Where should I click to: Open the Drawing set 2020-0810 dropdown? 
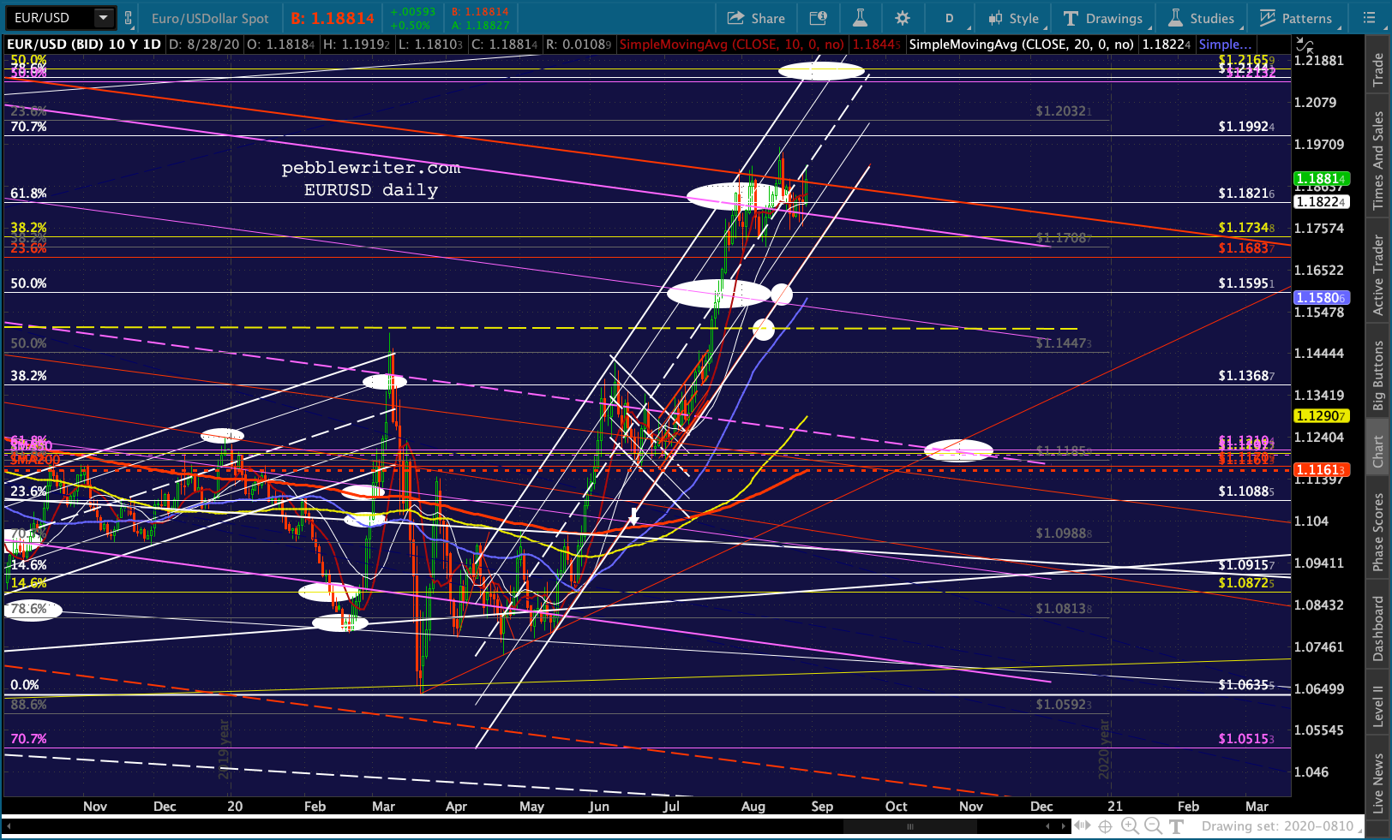tap(1282, 826)
